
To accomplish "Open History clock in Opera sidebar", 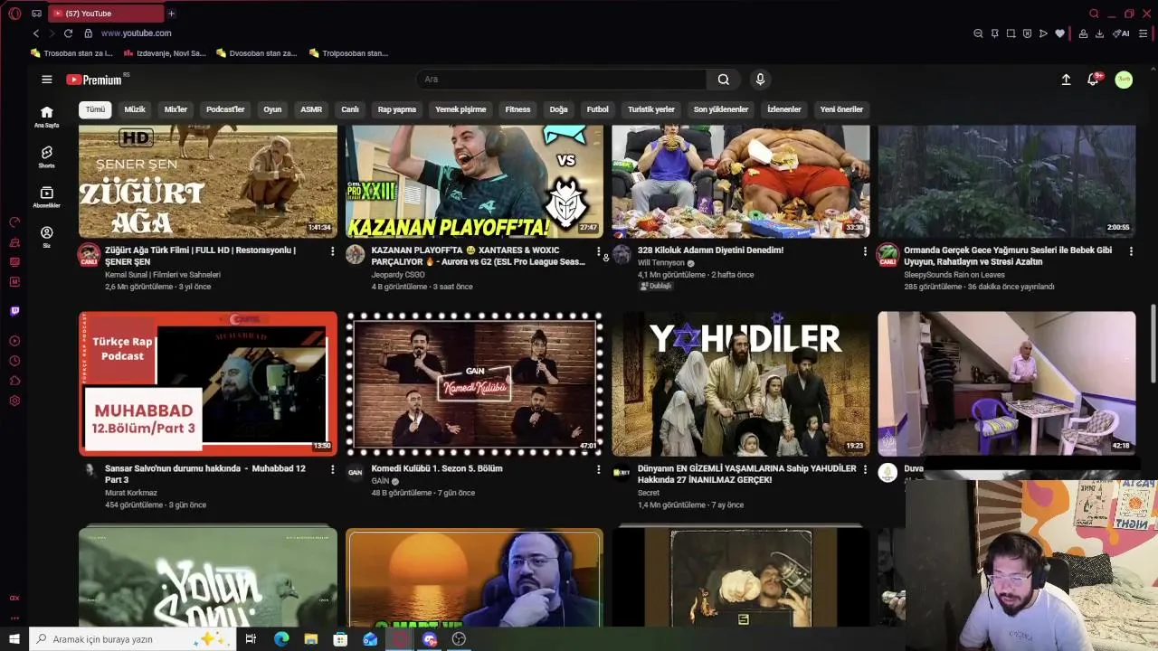I will [14, 361].
